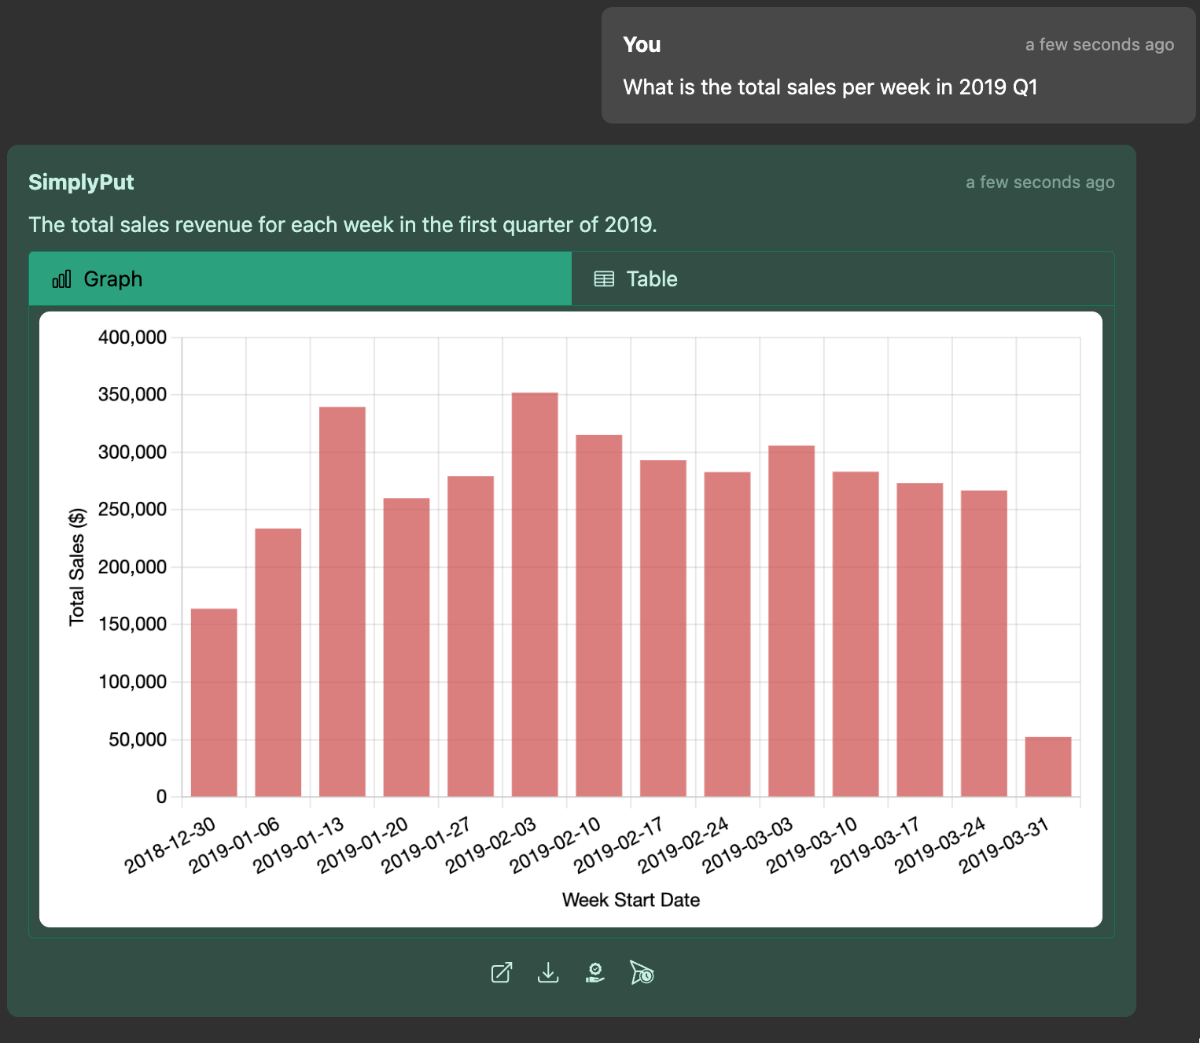Click the 400,000 y-axis label
This screenshot has height=1043, width=1200.
click(132, 337)
